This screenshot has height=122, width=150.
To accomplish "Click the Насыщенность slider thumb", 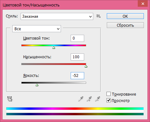I will (x=86, y=66).
